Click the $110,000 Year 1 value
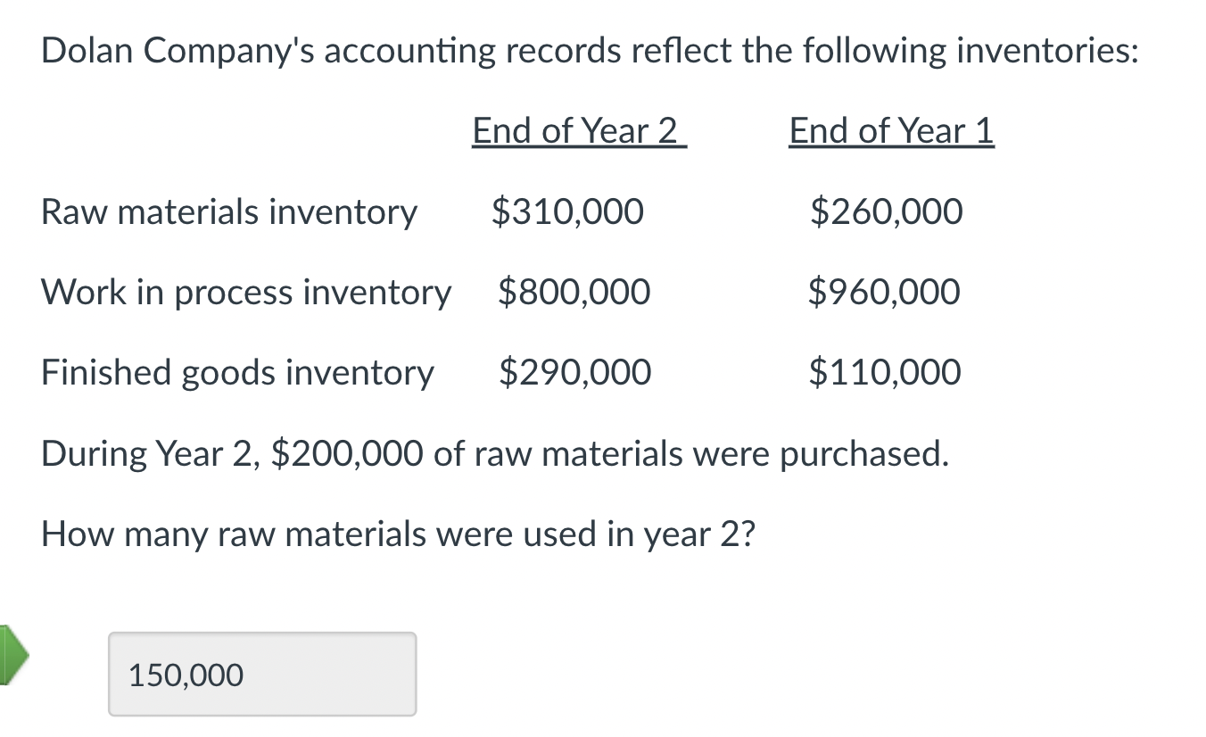This screenshot has width=1206, height=737. pyautogui.click(x=884, y=372)
